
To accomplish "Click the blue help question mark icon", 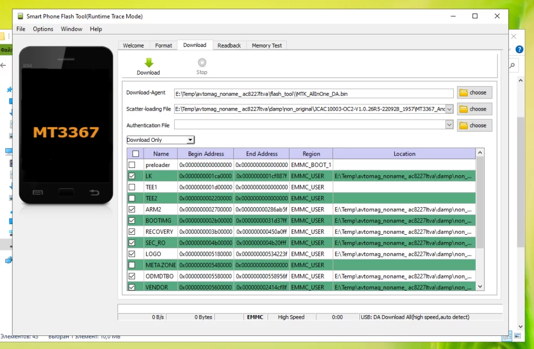I will [519, 50].
